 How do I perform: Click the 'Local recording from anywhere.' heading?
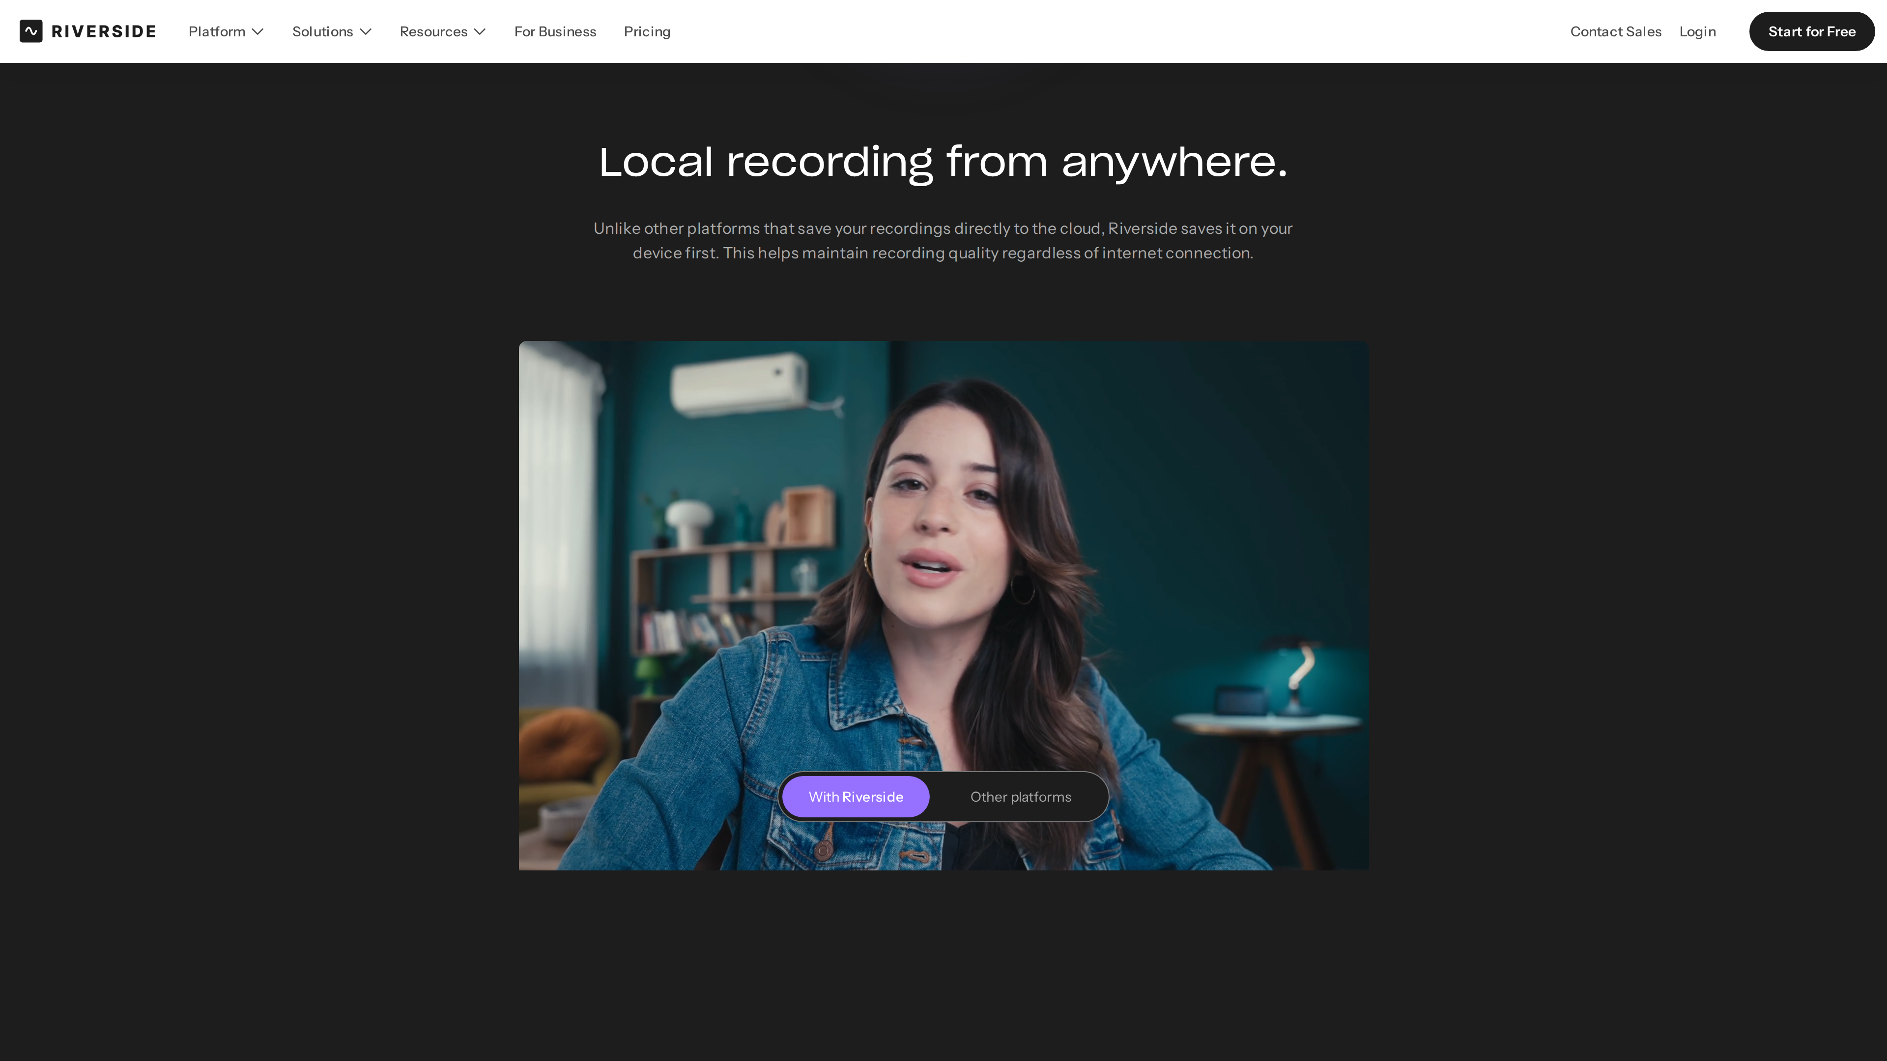click(x=943, y=162)
